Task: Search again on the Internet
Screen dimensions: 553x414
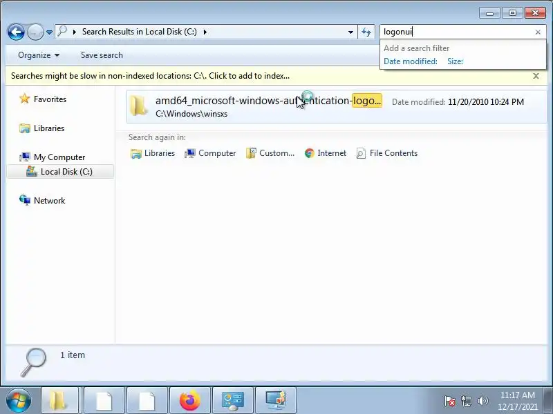Action: point(325,153)
